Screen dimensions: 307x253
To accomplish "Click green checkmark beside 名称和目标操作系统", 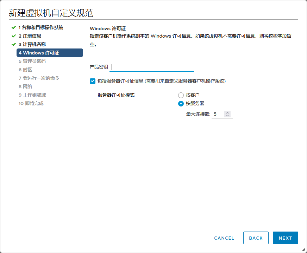I will (x=13, y=27).
